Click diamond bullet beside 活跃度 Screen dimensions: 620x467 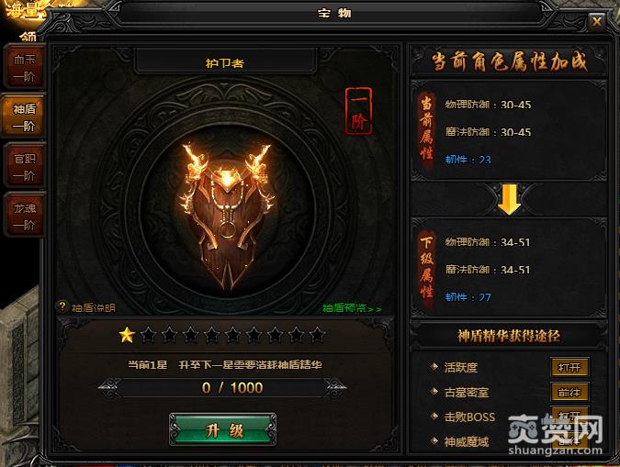click(434, 367)
